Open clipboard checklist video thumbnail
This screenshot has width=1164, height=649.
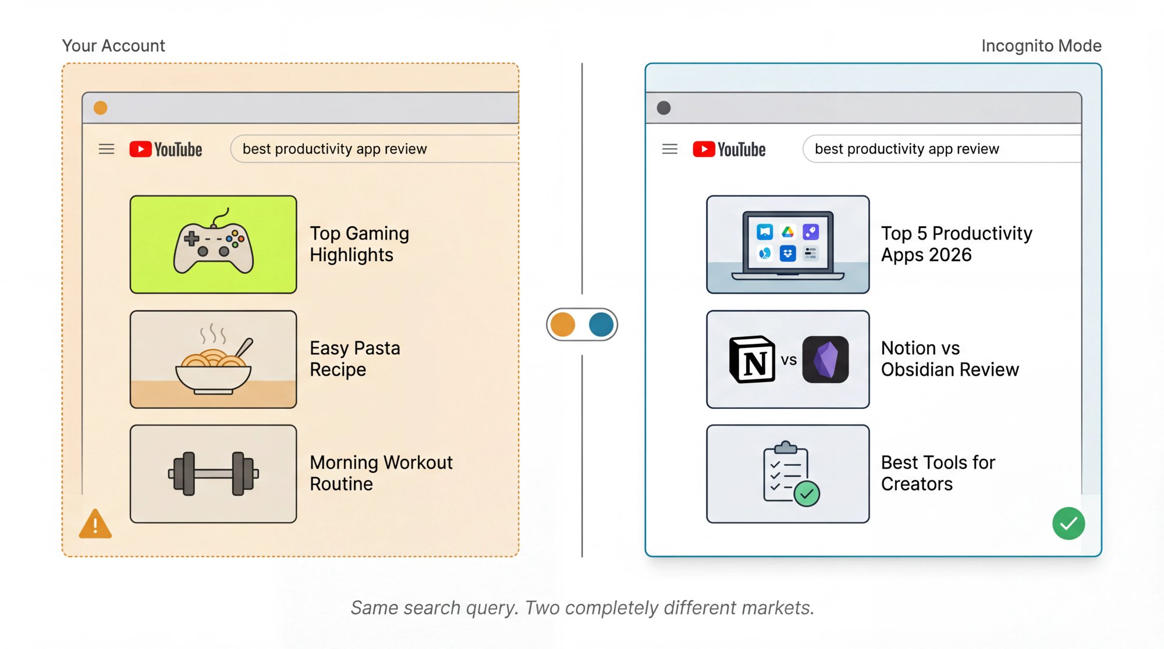pos(787,473)
